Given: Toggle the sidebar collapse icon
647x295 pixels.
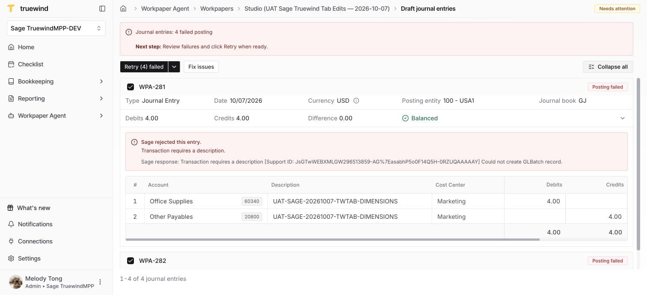Looking at the screenshot, I should pos(102,9).
